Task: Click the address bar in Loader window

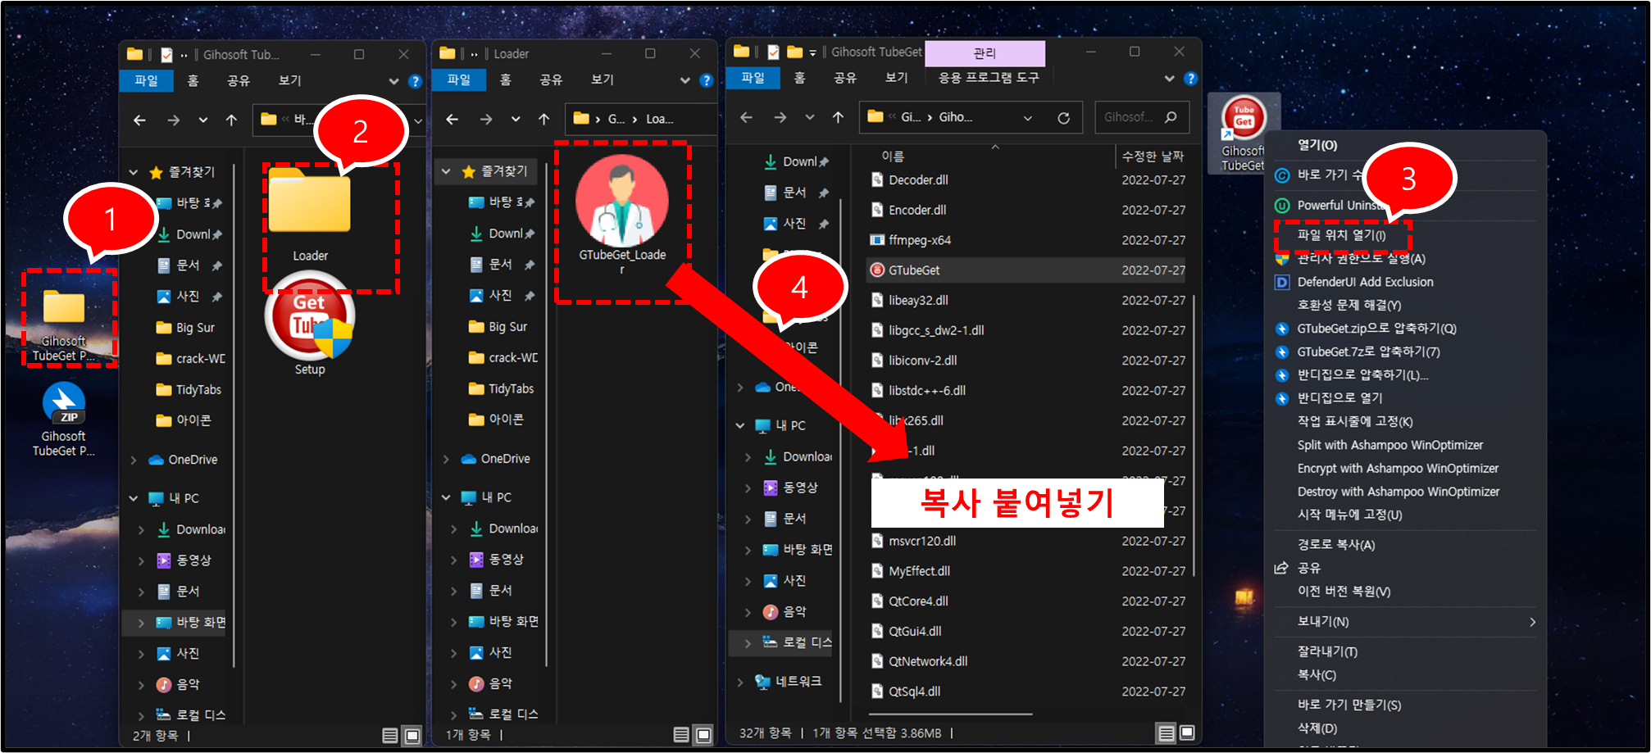Action: coord(641,120)
